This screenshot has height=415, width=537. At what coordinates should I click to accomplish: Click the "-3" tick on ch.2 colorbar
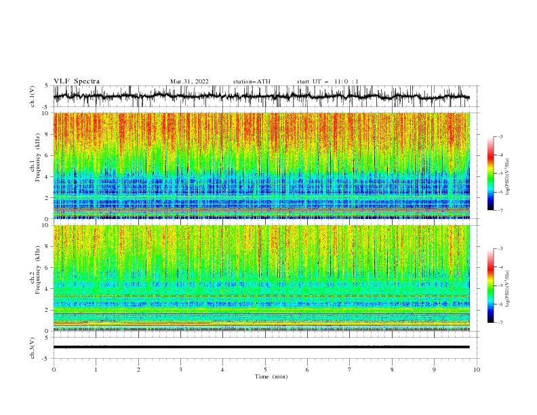(500, 249)
